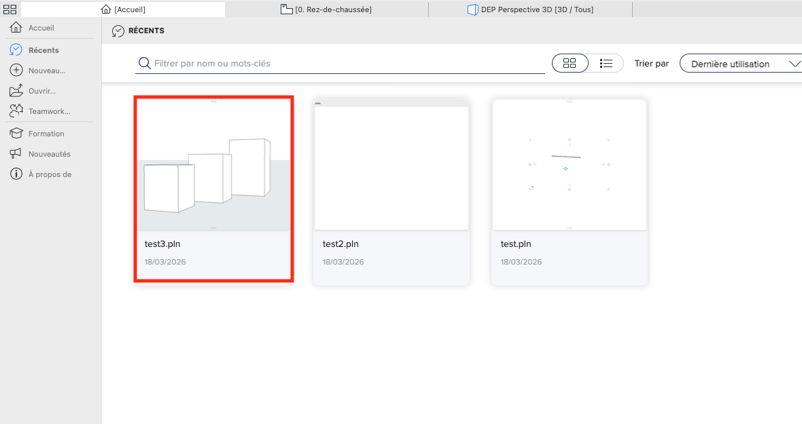The image size is (802, 424).
Task: Switch to the [Accueil] tab
Action: pos(123,9)
